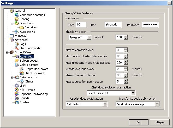Click the Balloon popups icon
The width and height of the screenshot is (173, 128).
coord(17,61)
